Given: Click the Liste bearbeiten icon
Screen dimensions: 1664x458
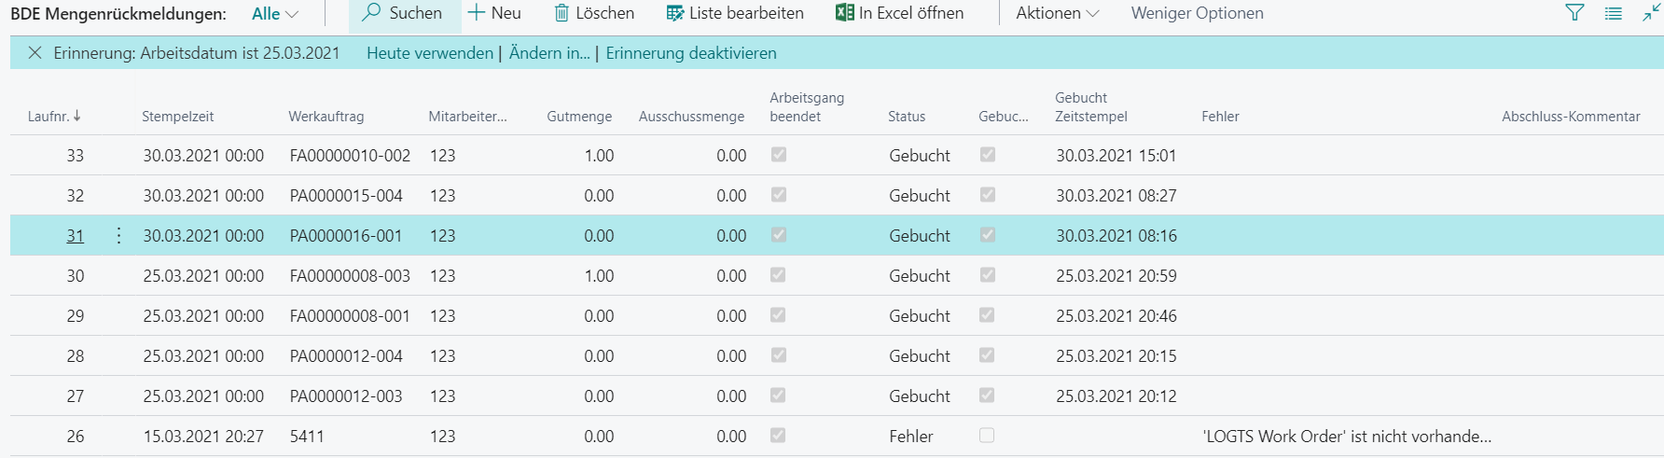Looking at the screenshot, I should click(675, 13).
